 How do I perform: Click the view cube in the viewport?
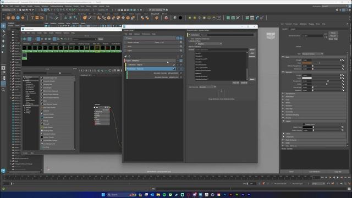click(x=271, y=35)
